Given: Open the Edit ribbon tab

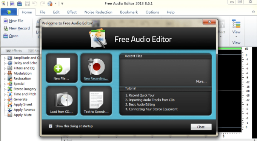Looking at the screenshot, I should 56,12.
